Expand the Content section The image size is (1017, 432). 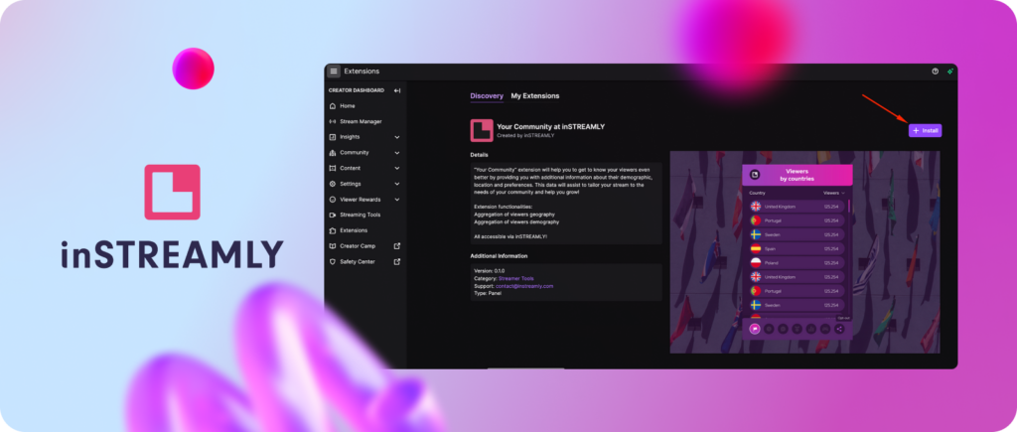(397, 168)
